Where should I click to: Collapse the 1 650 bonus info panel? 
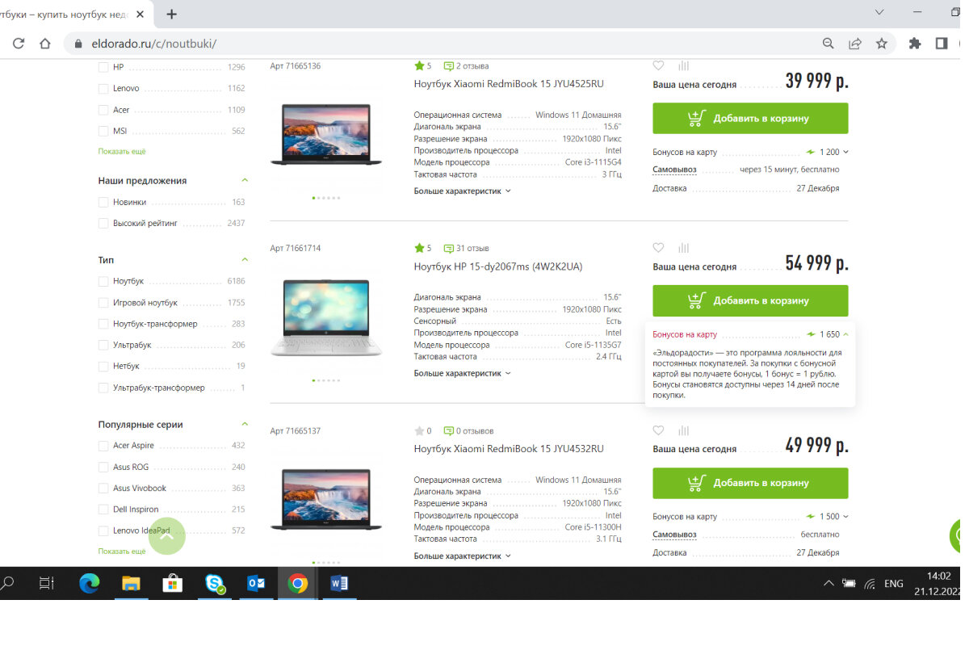pos(845,334)
